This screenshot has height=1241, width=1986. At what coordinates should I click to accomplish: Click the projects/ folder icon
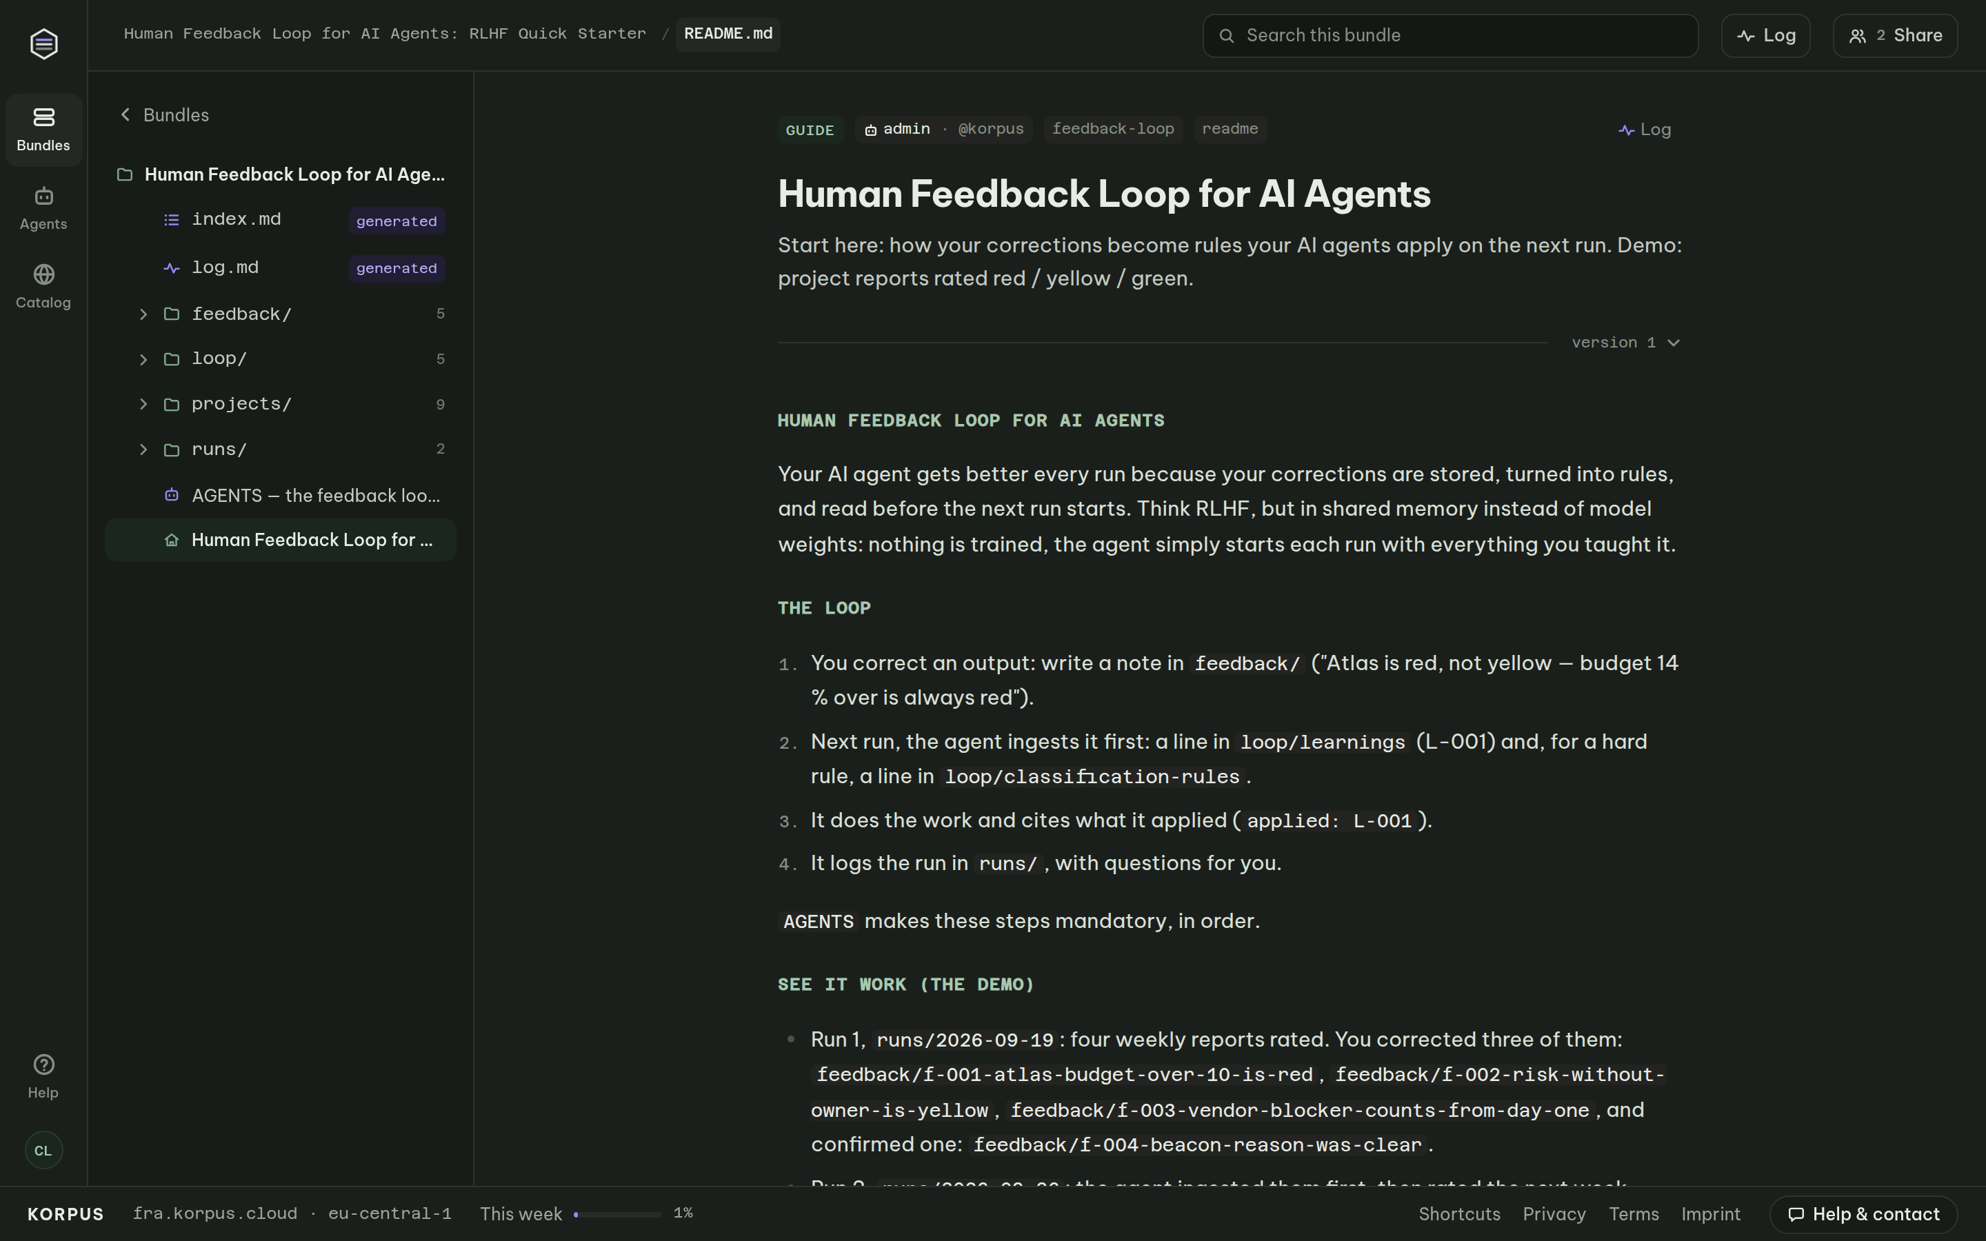point(172,405)
